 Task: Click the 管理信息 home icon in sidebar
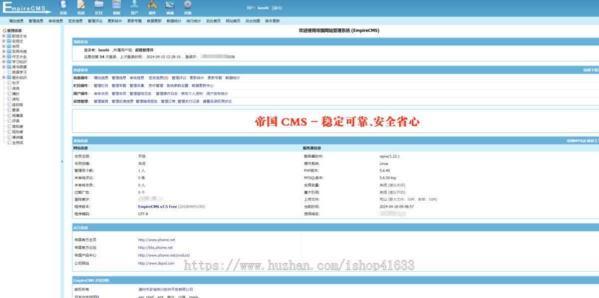click(4, 30)
